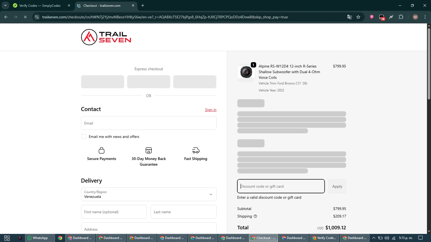View site information icon in address bar
431x242 pixels.
[x=37, y=17]
